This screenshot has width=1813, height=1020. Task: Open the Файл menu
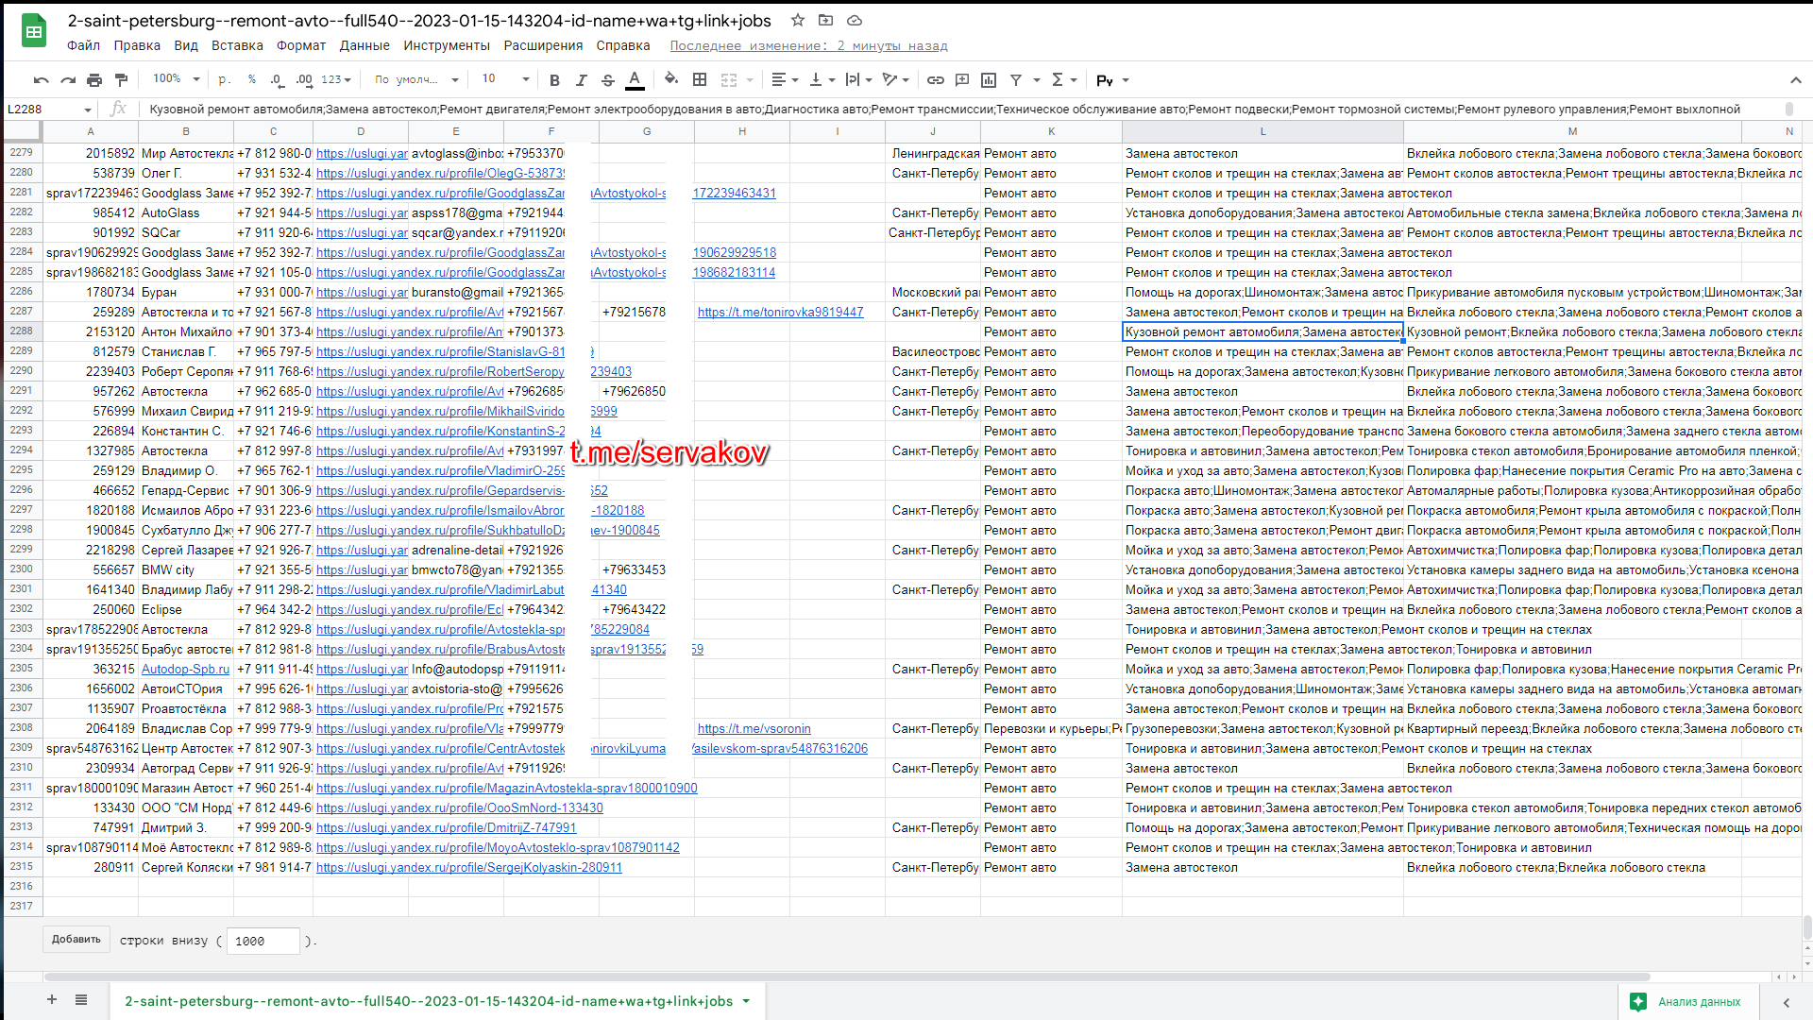point(83,45)
